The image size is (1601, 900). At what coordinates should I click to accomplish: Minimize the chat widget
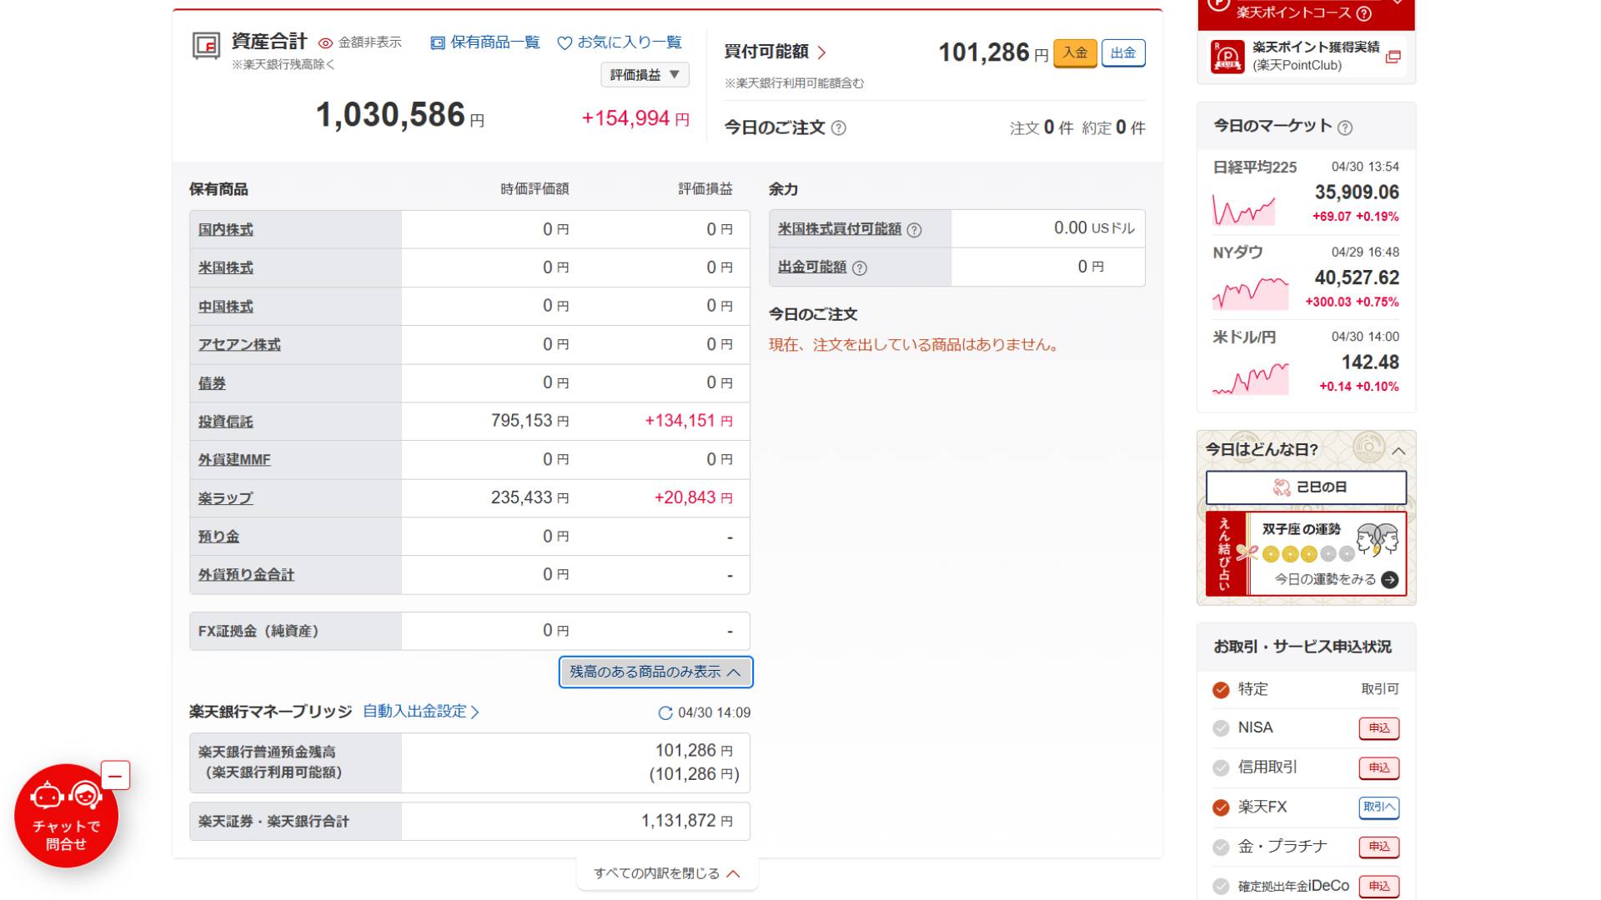[x=115, y=776]
